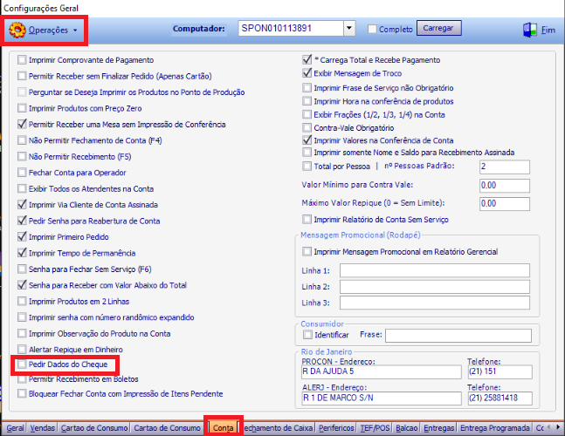
Task: Click the Máximo Valor Repique field
Action: pyautogui.click(x=505, y=203)
